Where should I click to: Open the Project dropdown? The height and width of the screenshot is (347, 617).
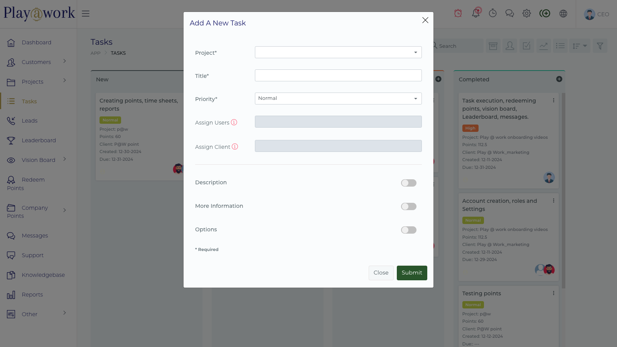click(x=338, y=52)
